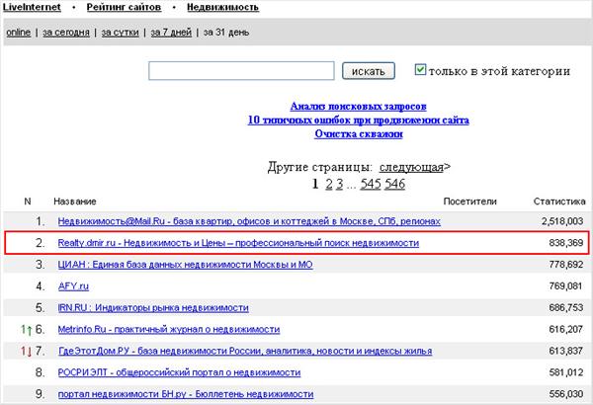Switch to the online period tab
This screenshot has width=593, height=405.
coord(18,33)
